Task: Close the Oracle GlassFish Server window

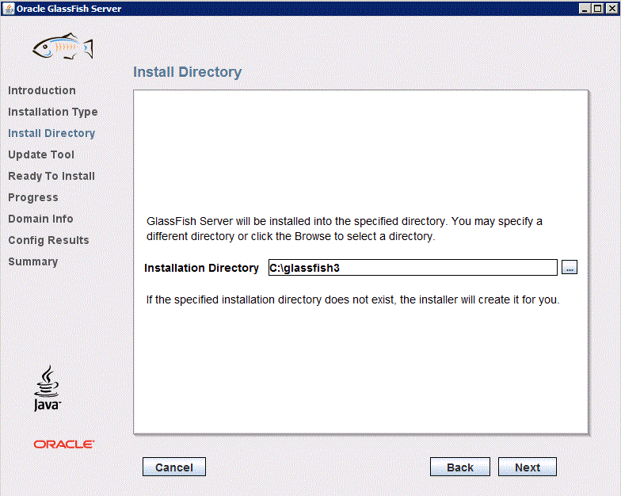Action: click(611, 8)
